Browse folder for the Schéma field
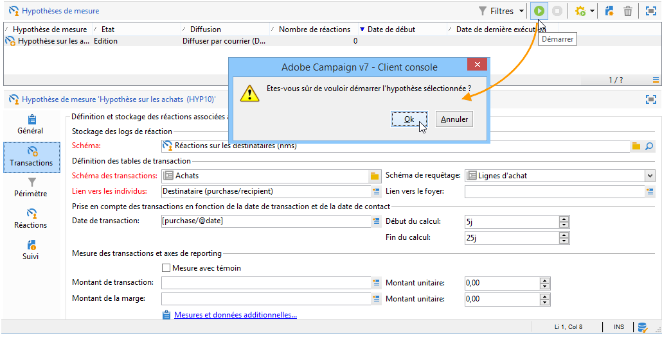 pos(636,146)
